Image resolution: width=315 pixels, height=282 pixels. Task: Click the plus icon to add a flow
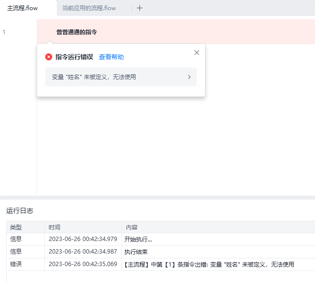[139, 8]
